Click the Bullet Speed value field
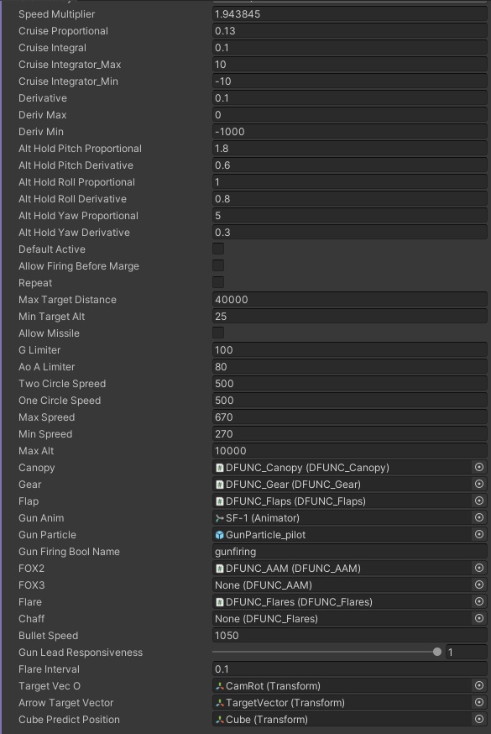The height and width of the screenshot is (734, 491). pyautogui.click(x=350, y=636)
